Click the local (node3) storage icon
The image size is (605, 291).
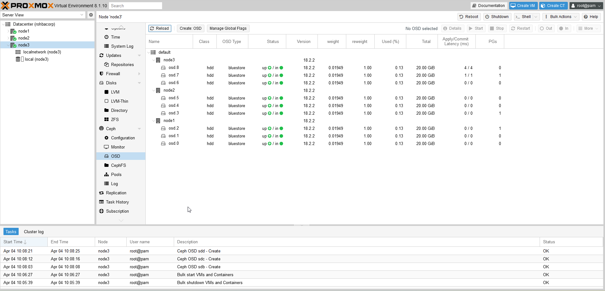click(x=18, y=59)
